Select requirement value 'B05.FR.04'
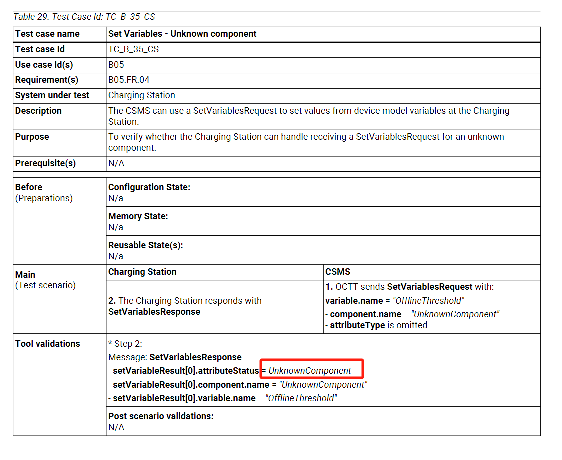This screenshot has height=460, width=562. pyautogui.click(x=129, y=80)
